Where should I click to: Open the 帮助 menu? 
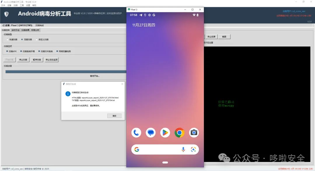click(34, 6)
